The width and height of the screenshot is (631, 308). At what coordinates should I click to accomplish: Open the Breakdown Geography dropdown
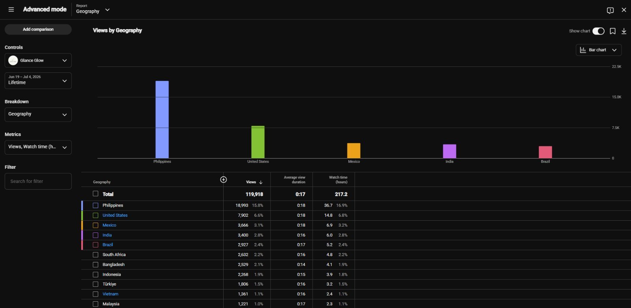click(38, 114)
